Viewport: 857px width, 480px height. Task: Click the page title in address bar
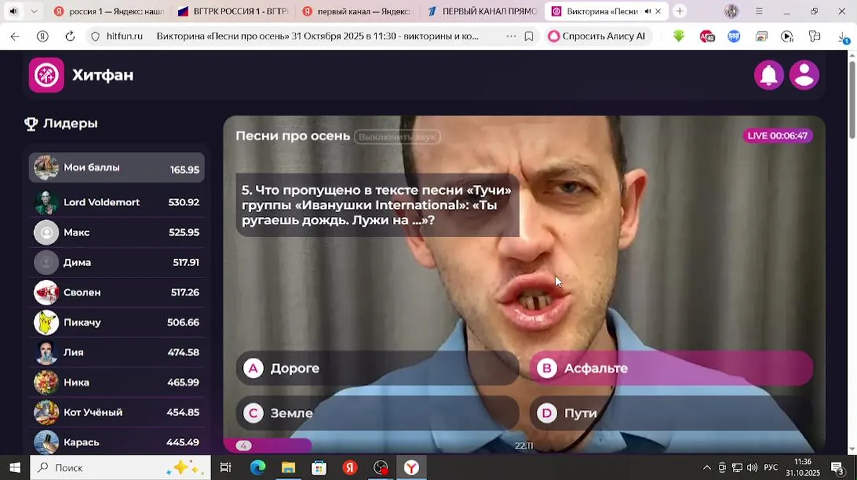pos(318,37)
